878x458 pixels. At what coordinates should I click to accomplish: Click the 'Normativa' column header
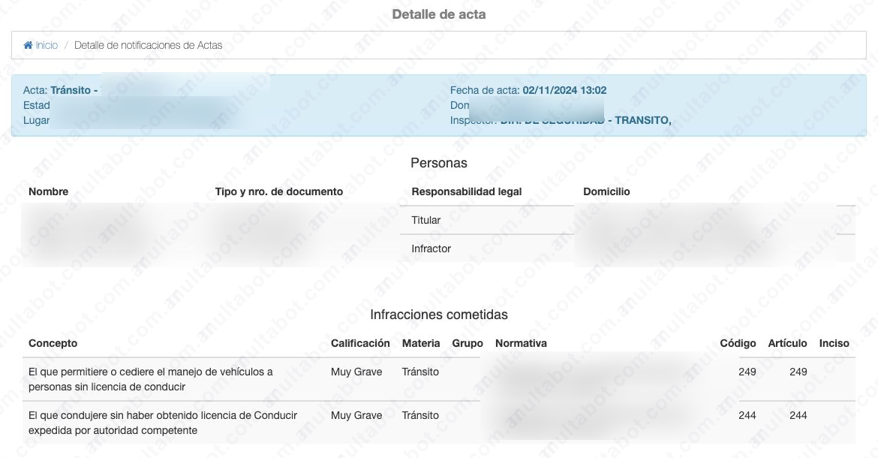point(521,343)
